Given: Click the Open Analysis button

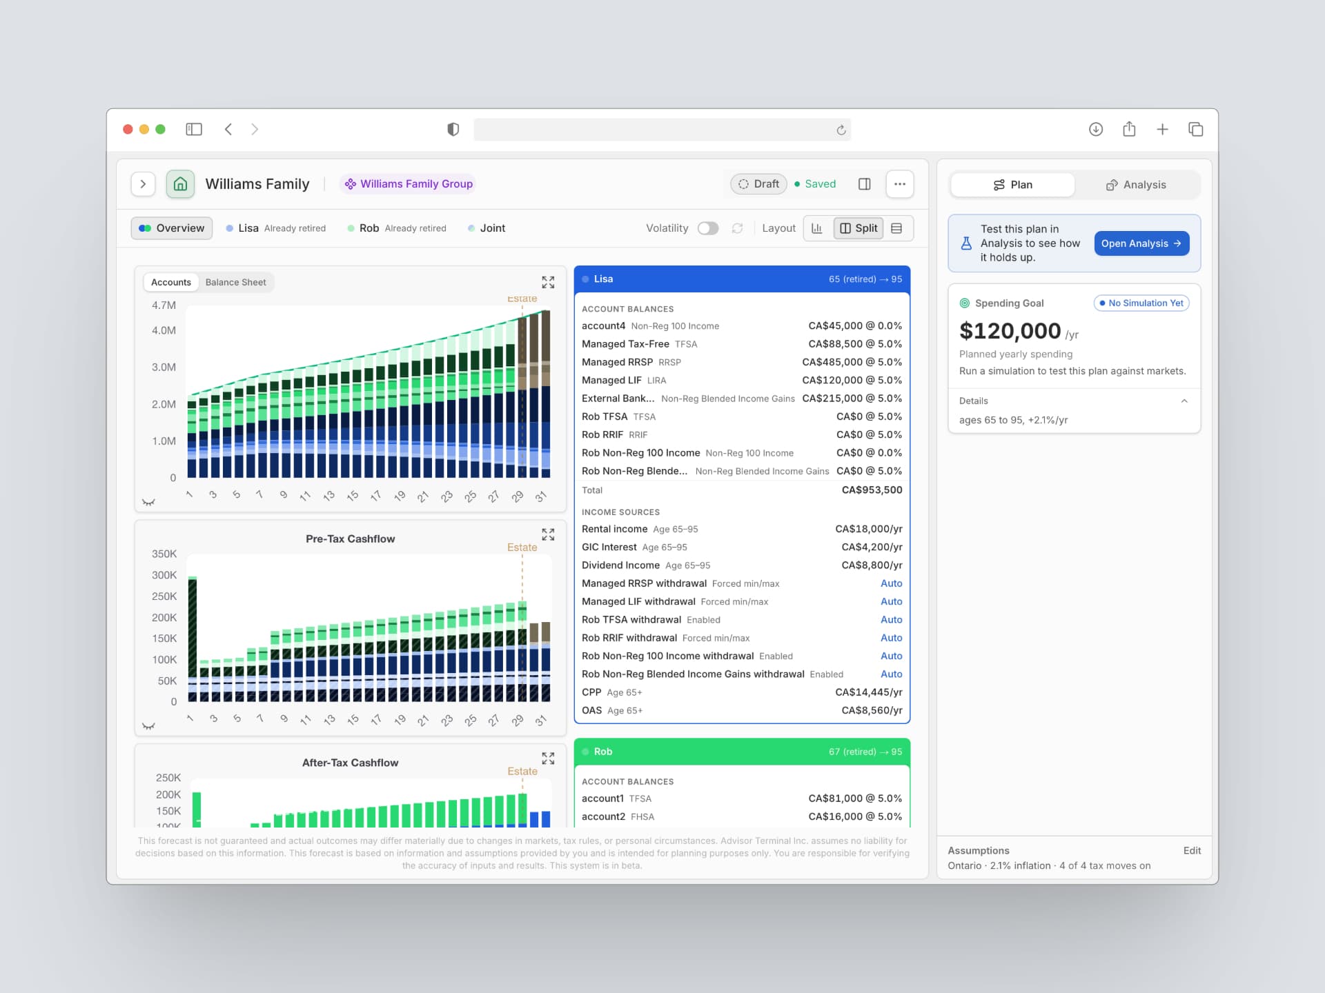Looking at the screenshot, I should pyautogui.click(x=1141, y=243).
